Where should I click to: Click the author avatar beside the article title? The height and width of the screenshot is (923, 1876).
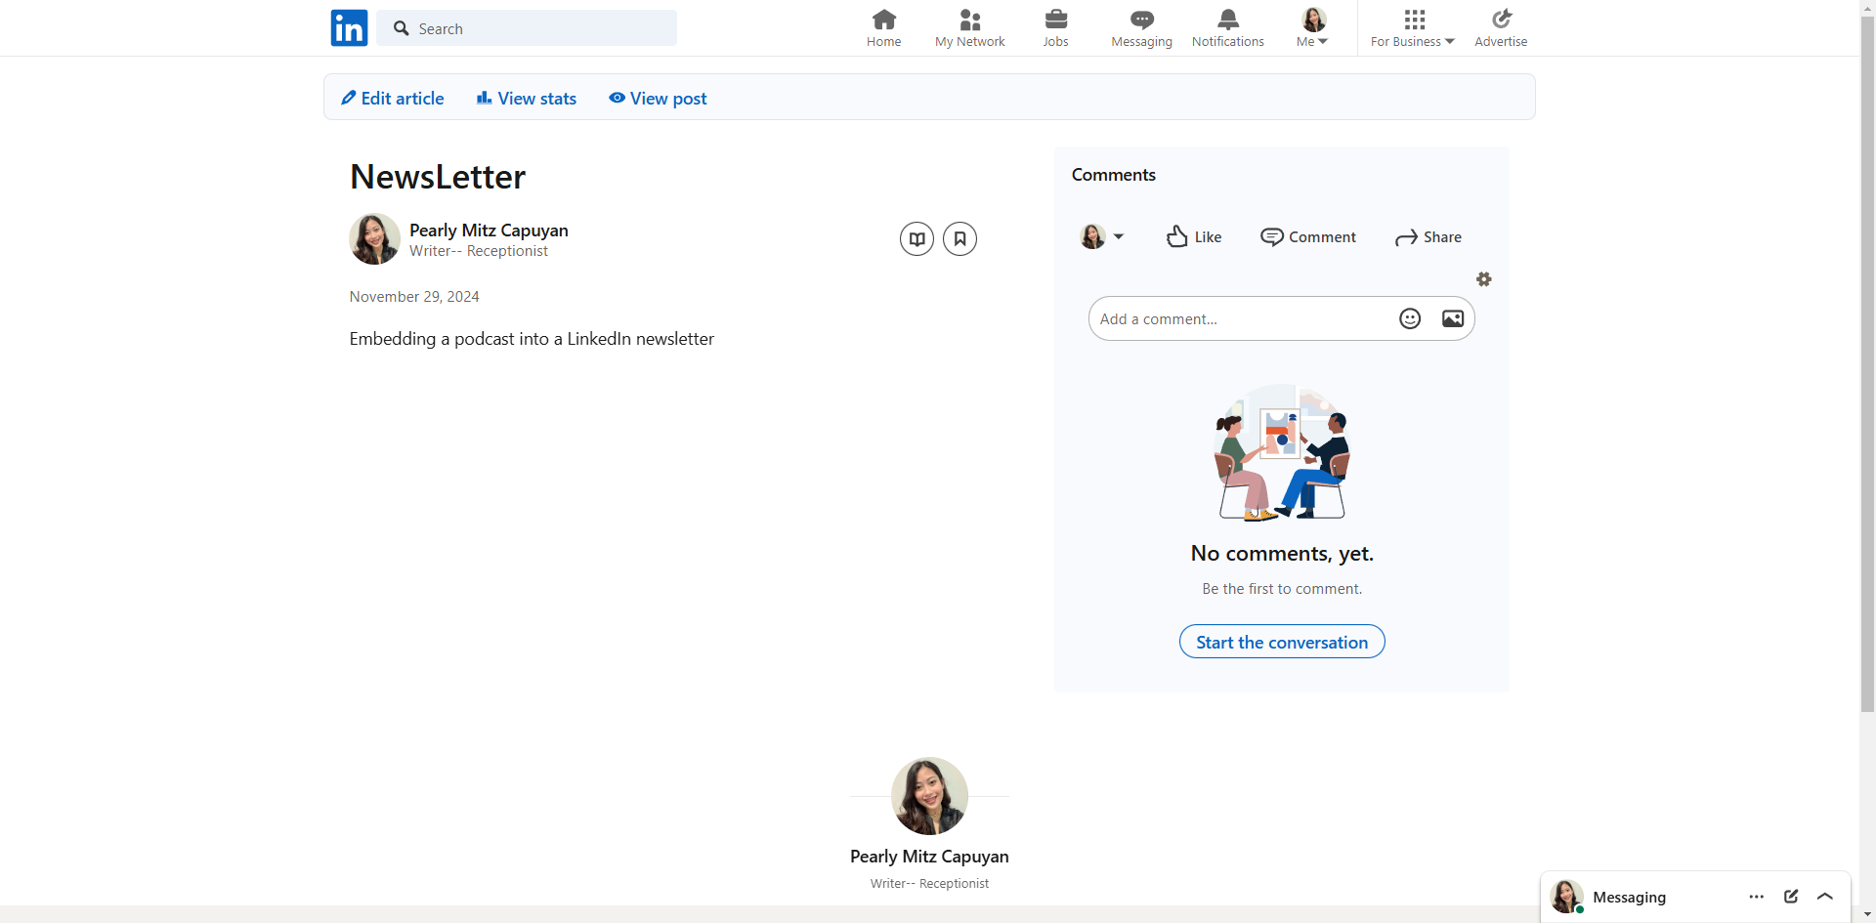click(x=375, y=239)
